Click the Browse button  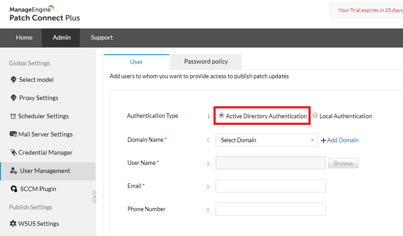tap(343, 163)
